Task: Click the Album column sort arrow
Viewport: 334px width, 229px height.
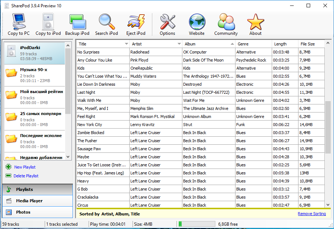Action: [x=232, y=44]
